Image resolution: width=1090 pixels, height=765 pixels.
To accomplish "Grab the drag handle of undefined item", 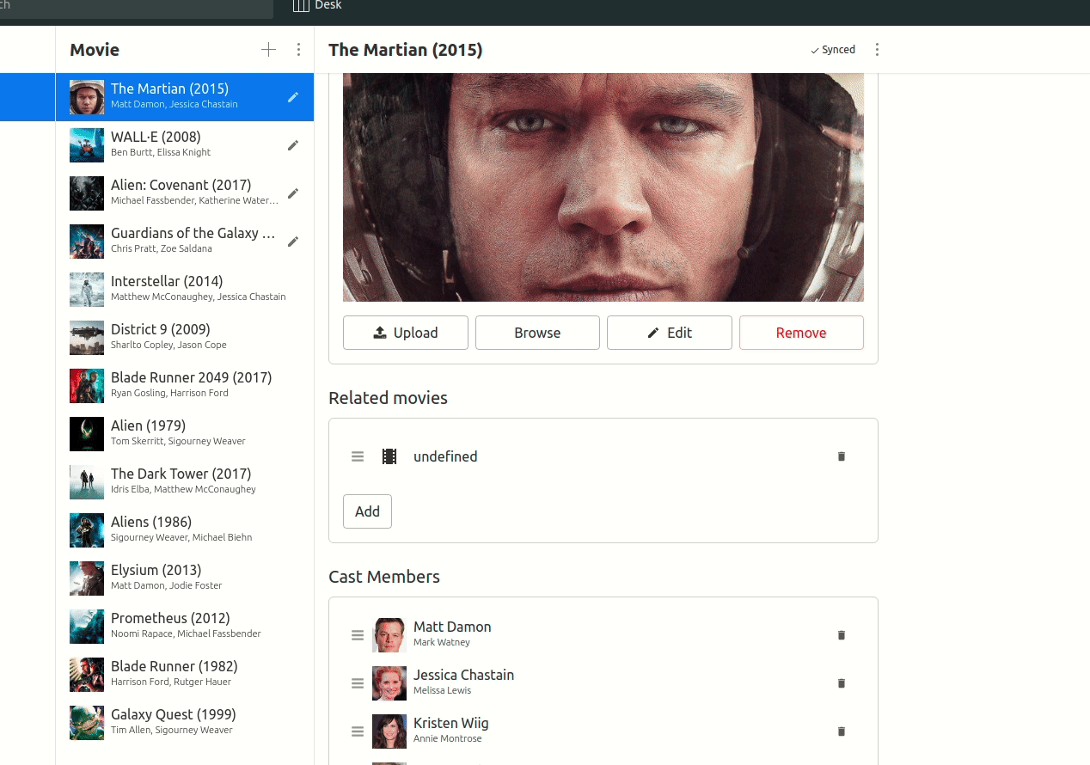I will [358, 456].
